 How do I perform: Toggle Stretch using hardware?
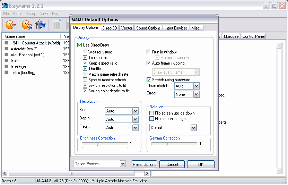[149, 79]
